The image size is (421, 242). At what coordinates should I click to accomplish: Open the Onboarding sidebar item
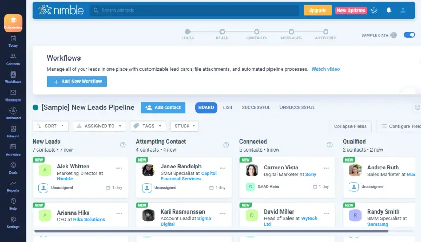(x=13, y=23)
